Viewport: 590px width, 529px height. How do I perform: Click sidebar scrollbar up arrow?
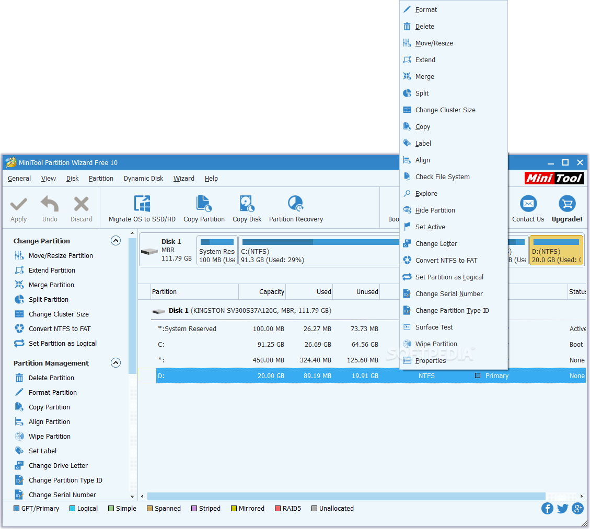(x=132, y=233)
